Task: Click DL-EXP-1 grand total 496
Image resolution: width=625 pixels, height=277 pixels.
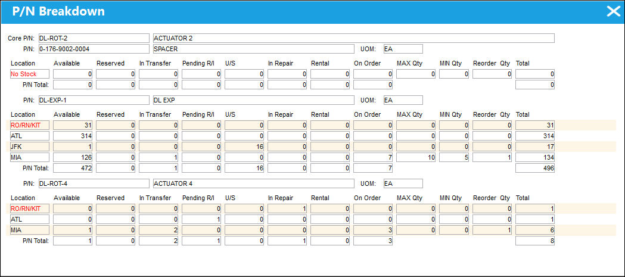Action: [535, 168]
